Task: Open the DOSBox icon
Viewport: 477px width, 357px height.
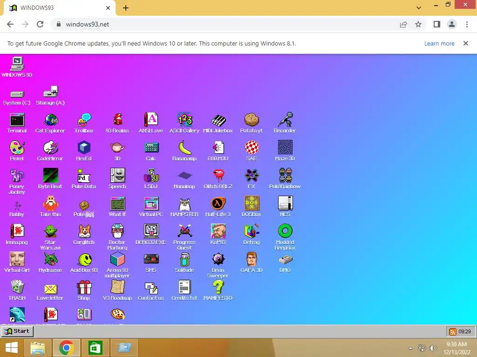Action: coord(251,207)
